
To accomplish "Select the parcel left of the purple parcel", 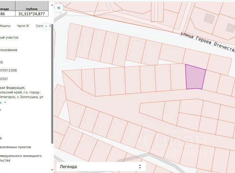I will 178,77.
